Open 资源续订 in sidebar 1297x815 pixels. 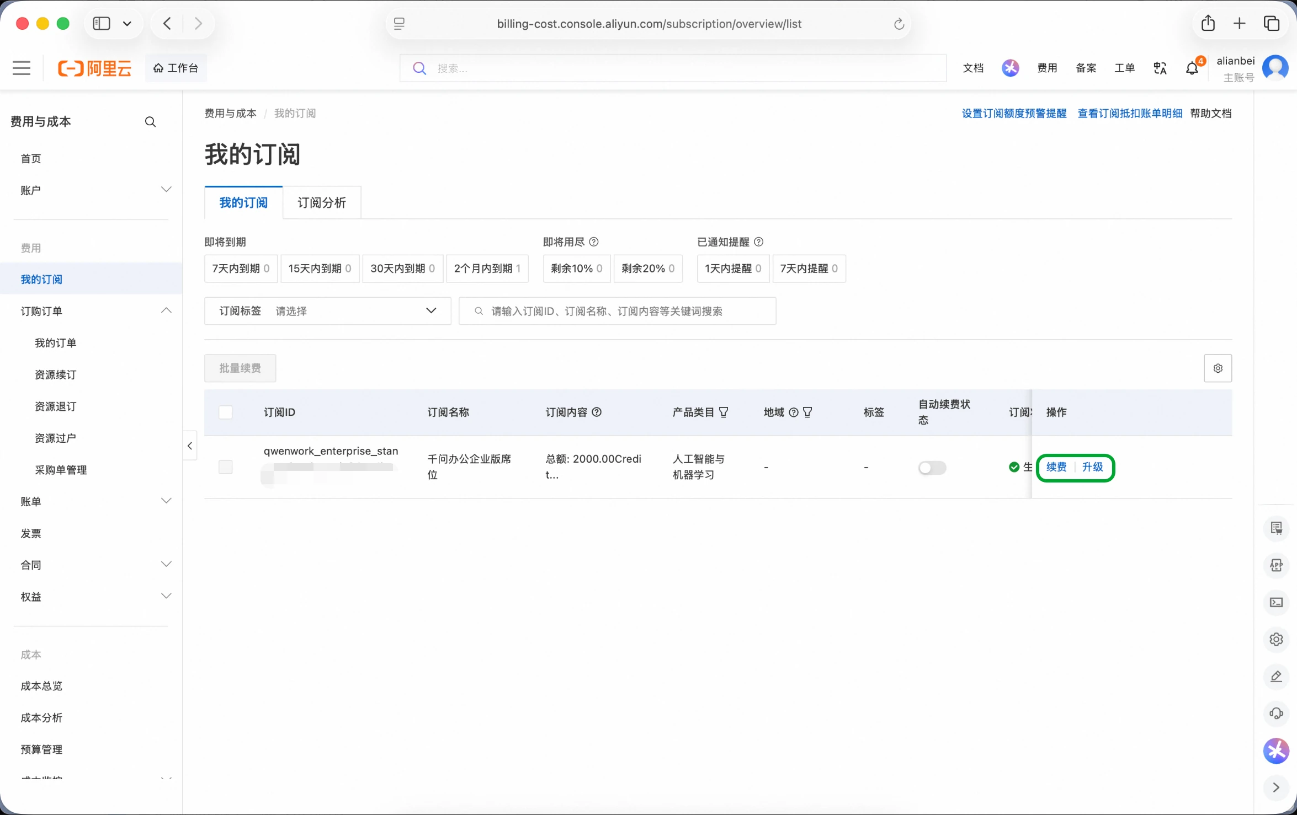[55, 374]
